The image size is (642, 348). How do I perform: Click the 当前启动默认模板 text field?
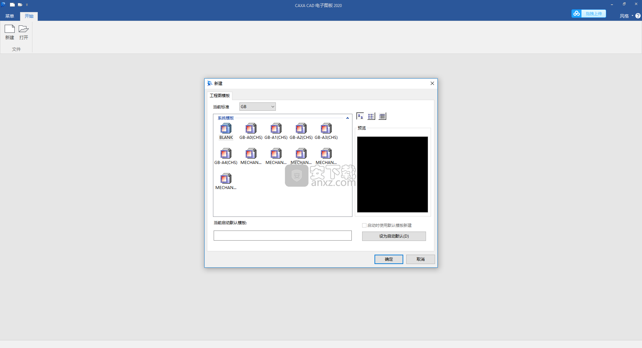click(x=283, y=236)
